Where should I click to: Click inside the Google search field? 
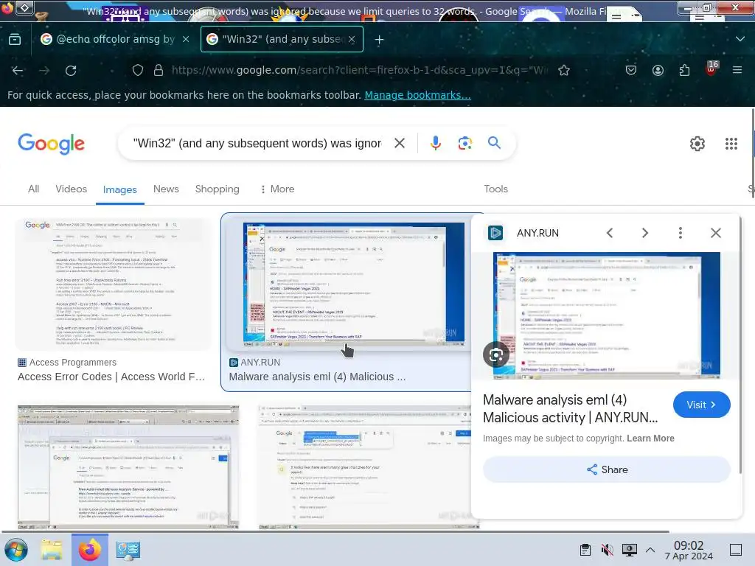tap(257, 144)
